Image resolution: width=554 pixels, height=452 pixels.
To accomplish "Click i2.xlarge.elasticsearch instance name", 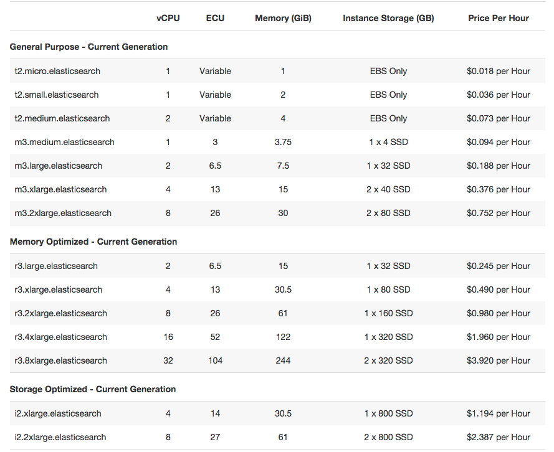I will (57, 413).
